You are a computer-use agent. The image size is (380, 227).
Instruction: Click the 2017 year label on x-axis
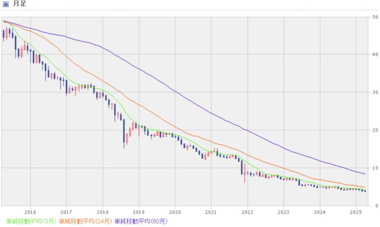(x=66, y=211)
